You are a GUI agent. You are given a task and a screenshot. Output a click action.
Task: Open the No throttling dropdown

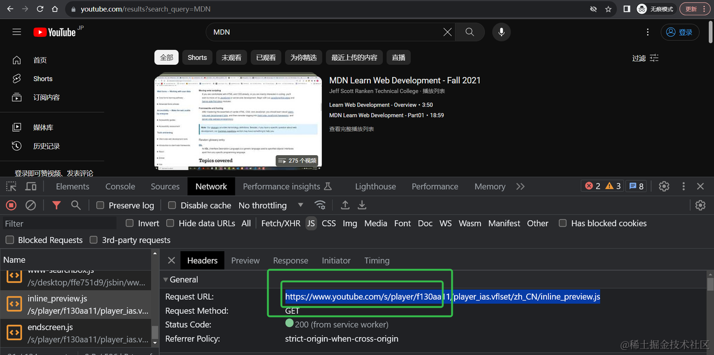click(x=271, y=205)
